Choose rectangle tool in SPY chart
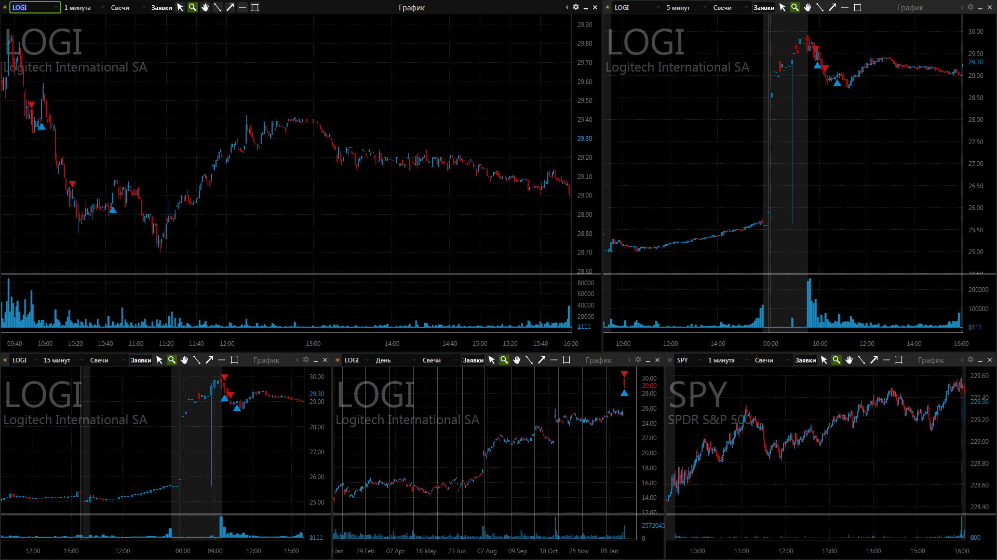The width and height of the screenshot is (997, 560). (x=899, y=360)
